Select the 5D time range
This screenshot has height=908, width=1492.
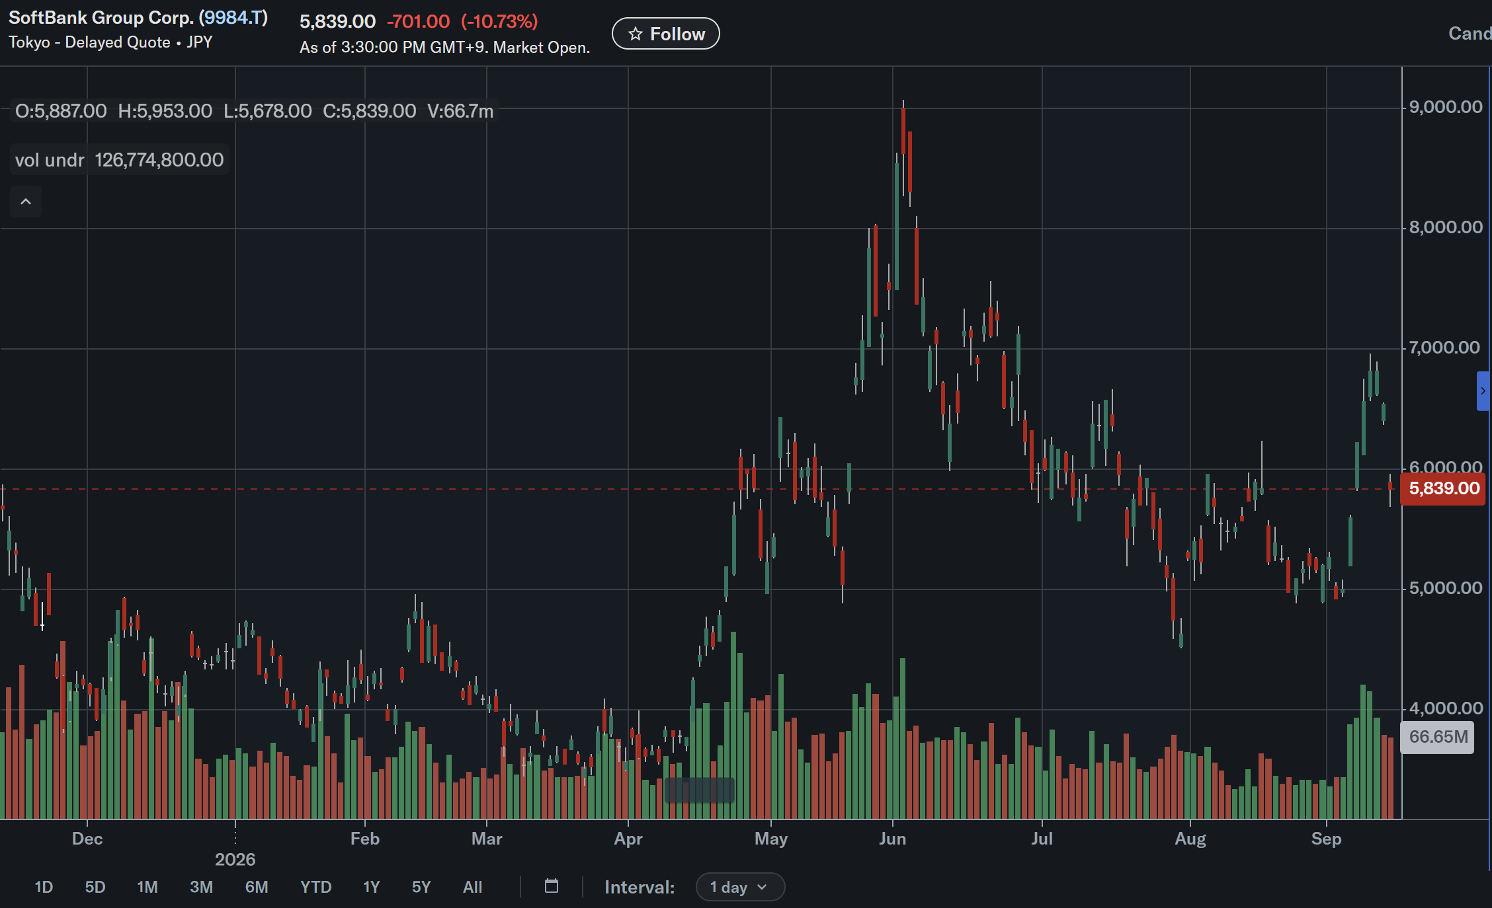95,887
